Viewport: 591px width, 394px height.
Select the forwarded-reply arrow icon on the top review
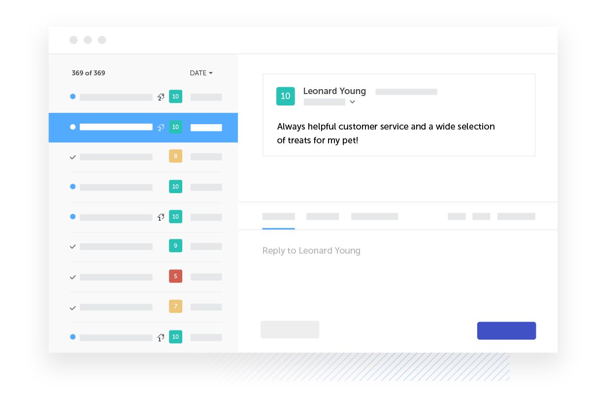pyautogui.click(x=161, y=97)
